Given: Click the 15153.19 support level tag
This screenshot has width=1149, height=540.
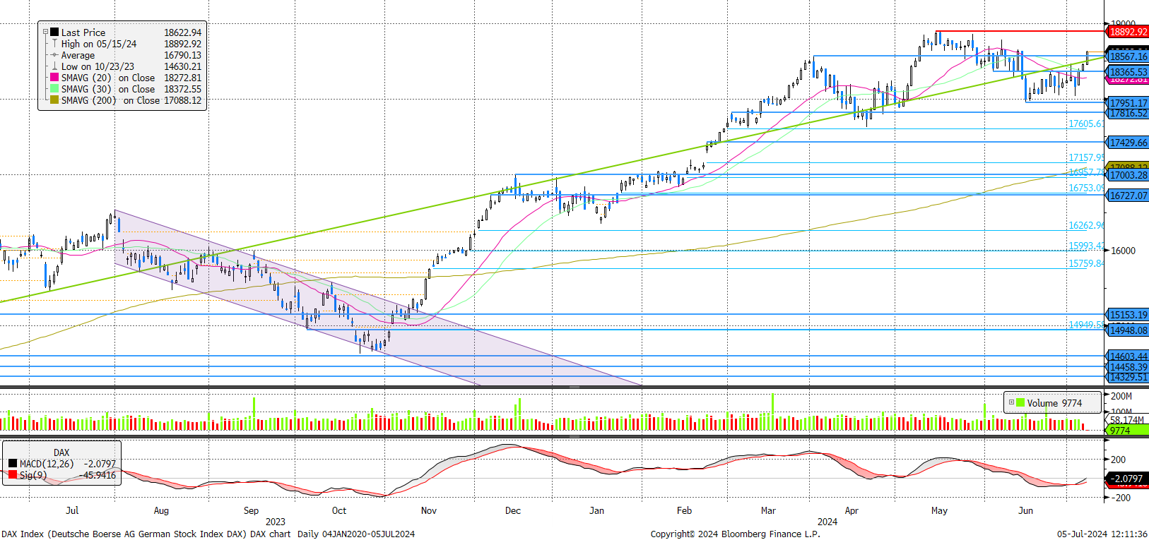Looking at the screenshot, I should coord(1128,315).
